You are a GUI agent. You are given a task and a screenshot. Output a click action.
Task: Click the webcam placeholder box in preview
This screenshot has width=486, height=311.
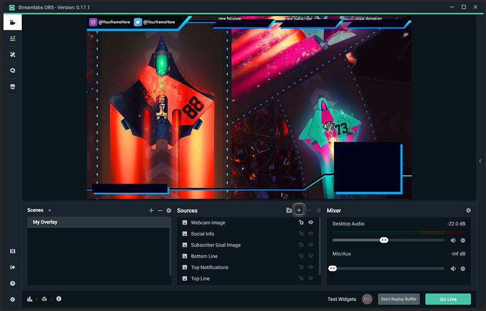coord(368,168)
